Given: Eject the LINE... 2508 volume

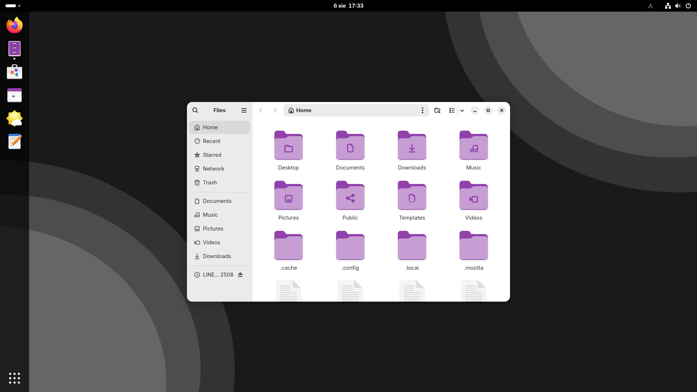Looking at the screenshot, I should click(240, 275).
